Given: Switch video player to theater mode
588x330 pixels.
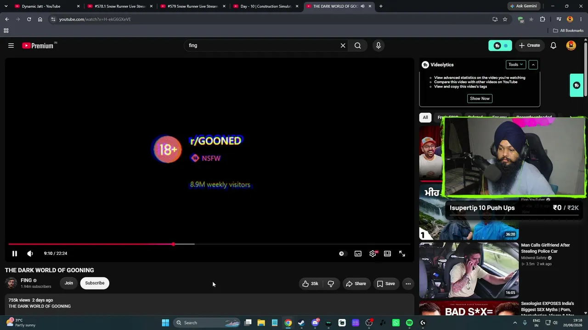Looking at the screenshot, I should (x=387, y=253).
